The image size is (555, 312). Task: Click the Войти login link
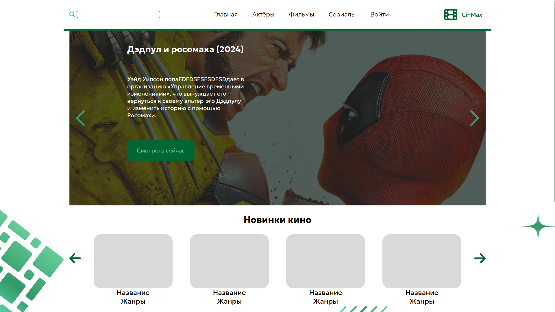[379, 14]
